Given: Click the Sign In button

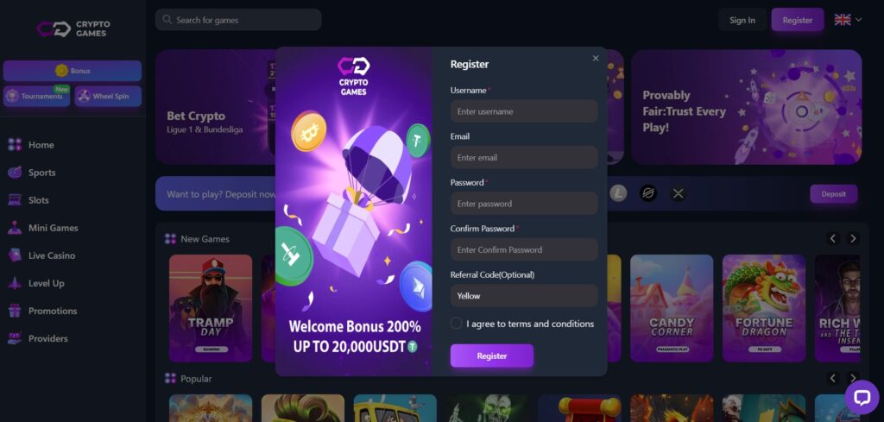Looking at the screenshot, I should coord(742,20).
